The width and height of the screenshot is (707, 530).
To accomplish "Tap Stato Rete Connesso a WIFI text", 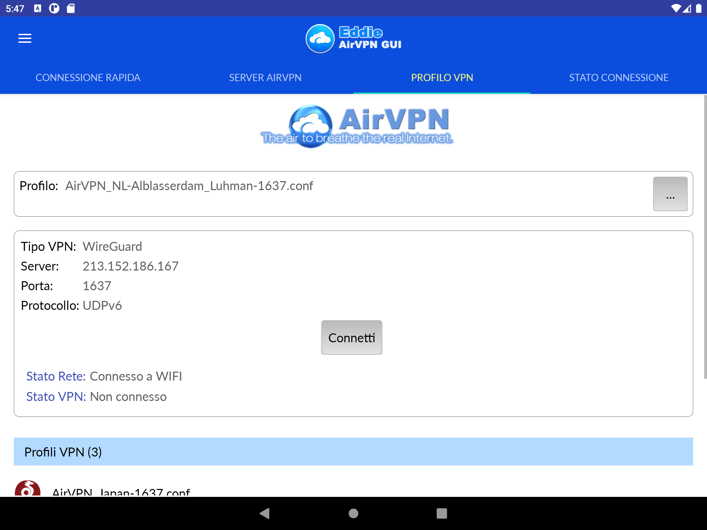I will (104, 376).
